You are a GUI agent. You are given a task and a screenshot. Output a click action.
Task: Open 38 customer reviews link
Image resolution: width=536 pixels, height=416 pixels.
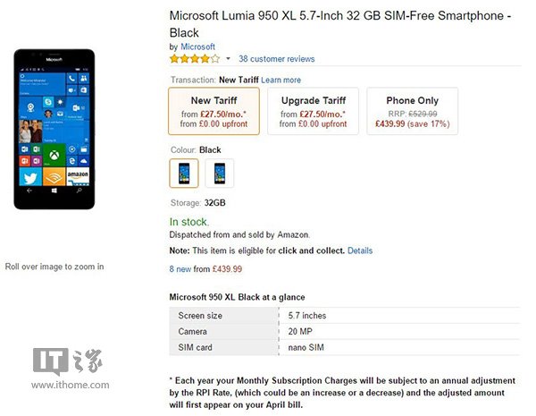(277, 59)
